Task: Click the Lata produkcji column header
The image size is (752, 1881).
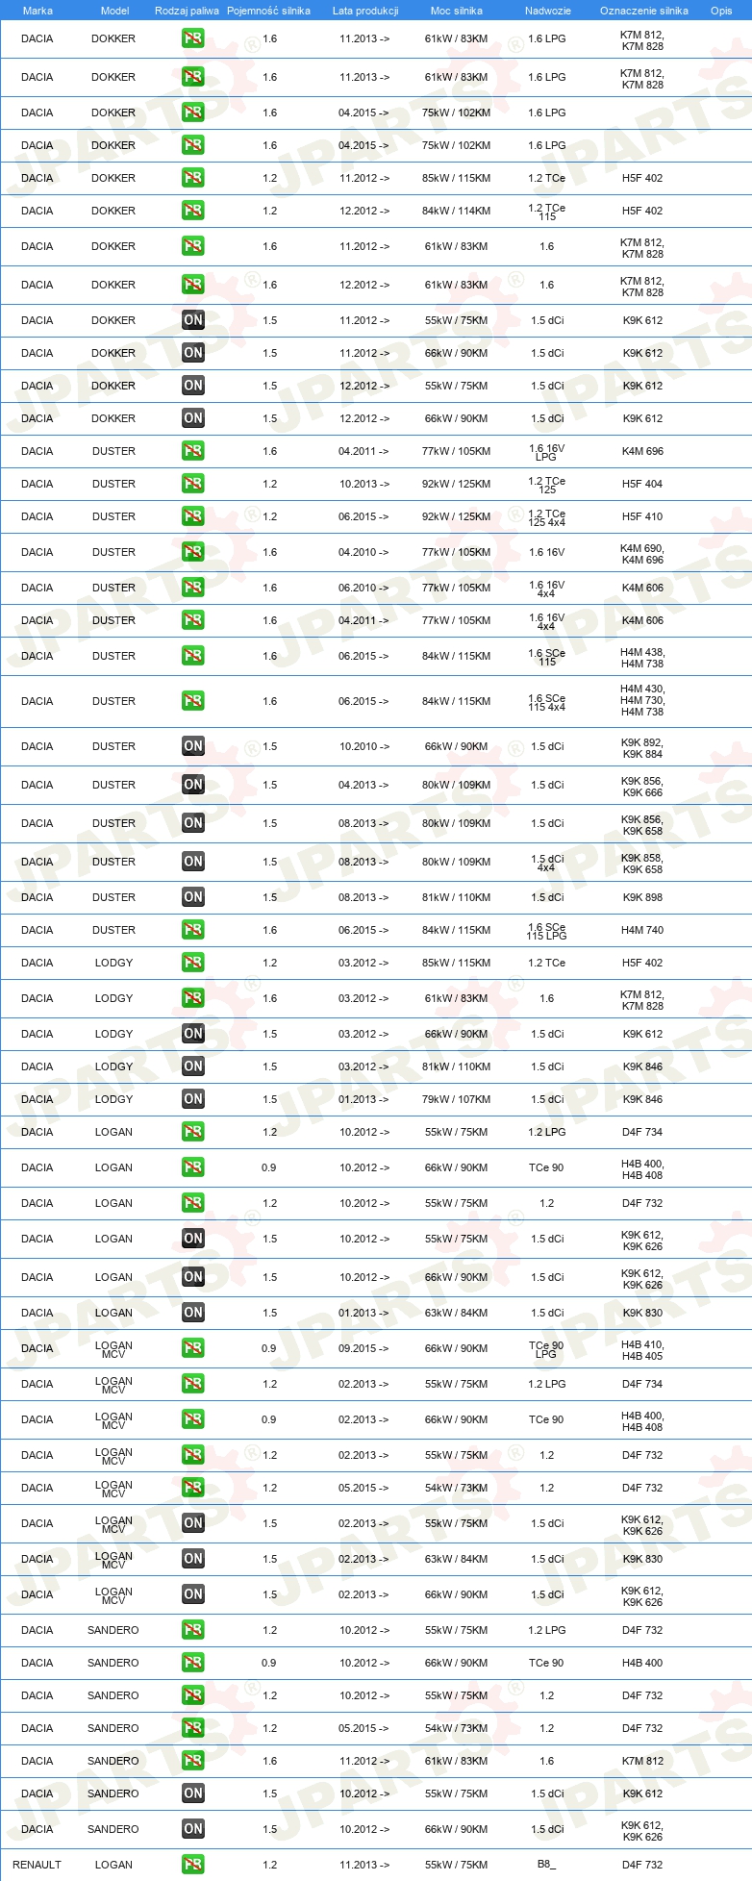Action: [x=365, y=11]
